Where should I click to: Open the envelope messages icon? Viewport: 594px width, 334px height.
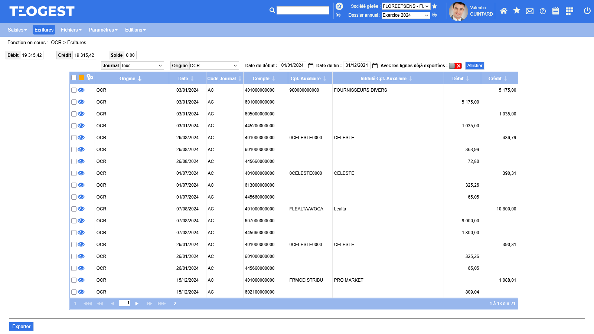[x=530, y=11]
